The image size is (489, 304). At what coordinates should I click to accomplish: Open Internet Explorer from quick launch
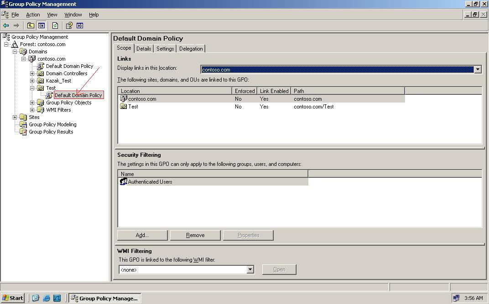[47, 298]
